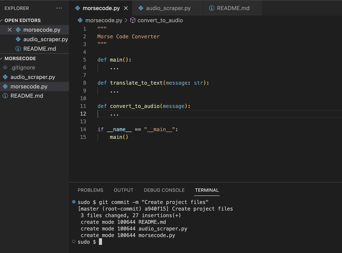Click Python icon on audio_scraper.py tab
This screenshot has width=342, height=253.
coord(141,8)
